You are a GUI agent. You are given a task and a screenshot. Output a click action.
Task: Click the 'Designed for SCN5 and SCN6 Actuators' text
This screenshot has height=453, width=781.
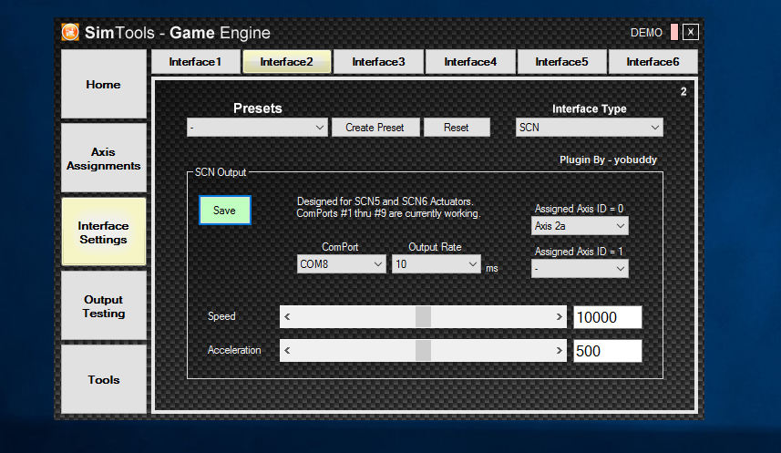pos(385,201)
